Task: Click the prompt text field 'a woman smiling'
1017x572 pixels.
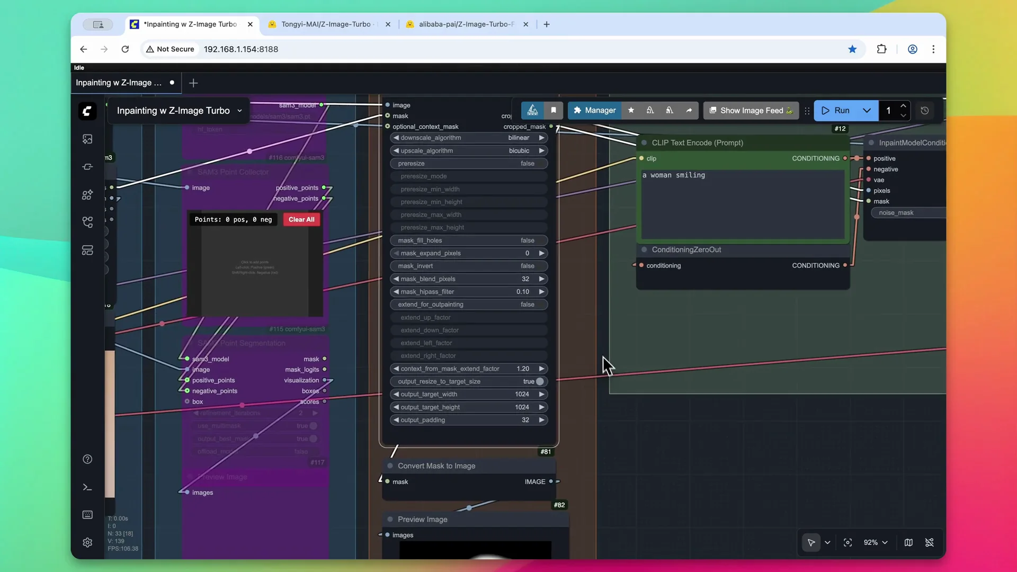Action: pos(742,204)
